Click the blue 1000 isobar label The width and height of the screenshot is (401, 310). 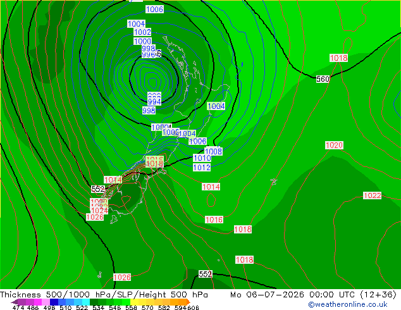coord(143,41)
